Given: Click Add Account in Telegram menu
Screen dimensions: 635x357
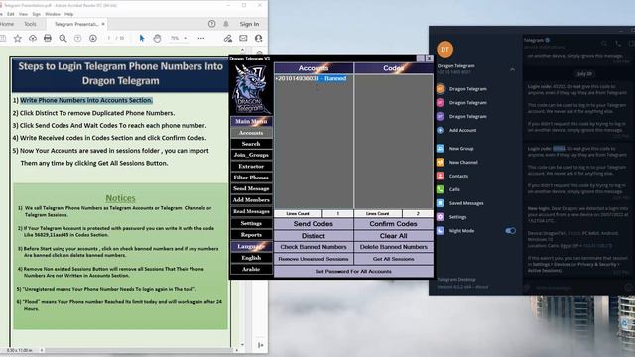Looking at the screenshot, I should pos(462,130).
